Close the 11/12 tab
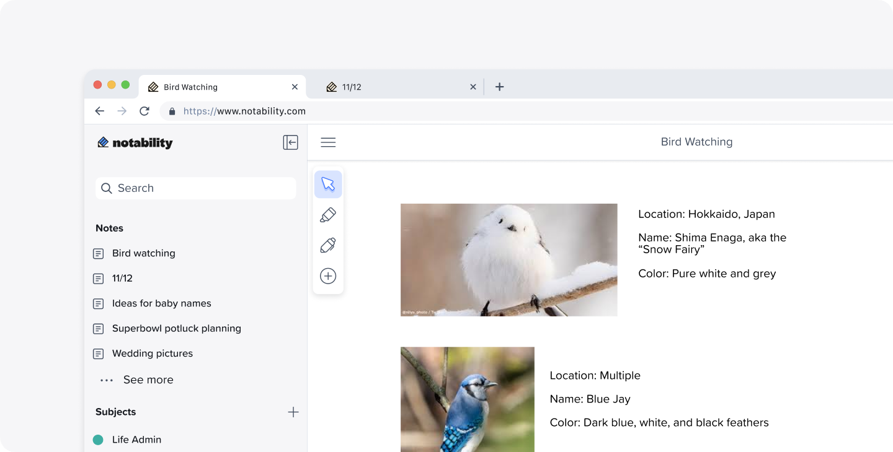 (x=473, y=87)
